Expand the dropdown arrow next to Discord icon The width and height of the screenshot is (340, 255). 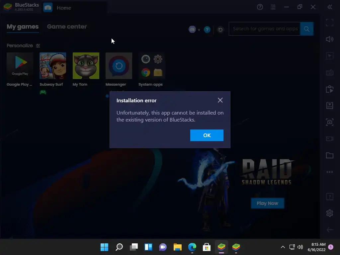199,30
